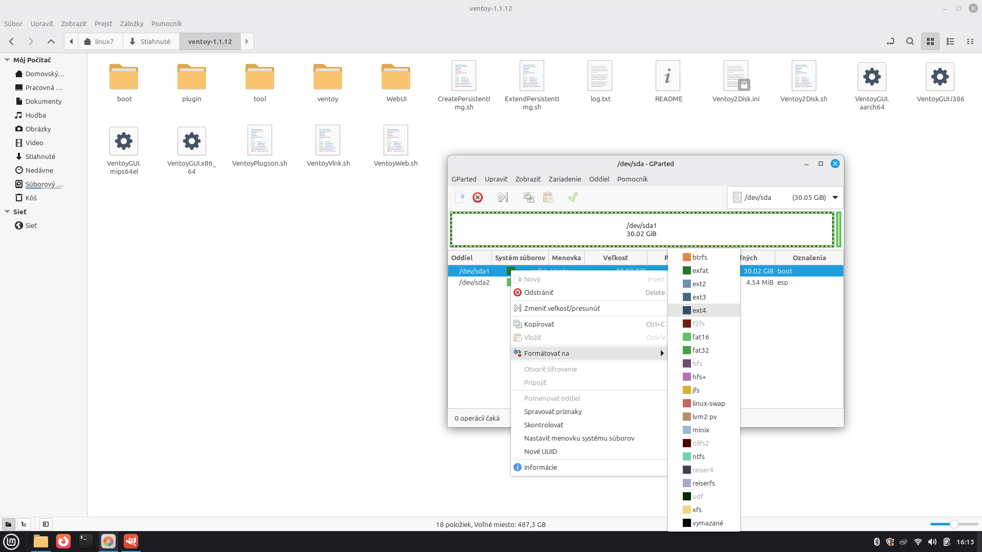Choose Nové UUID in the context menu
This screenshot has width=982, height=552.
pyautogui.click(x=589, y=451)
